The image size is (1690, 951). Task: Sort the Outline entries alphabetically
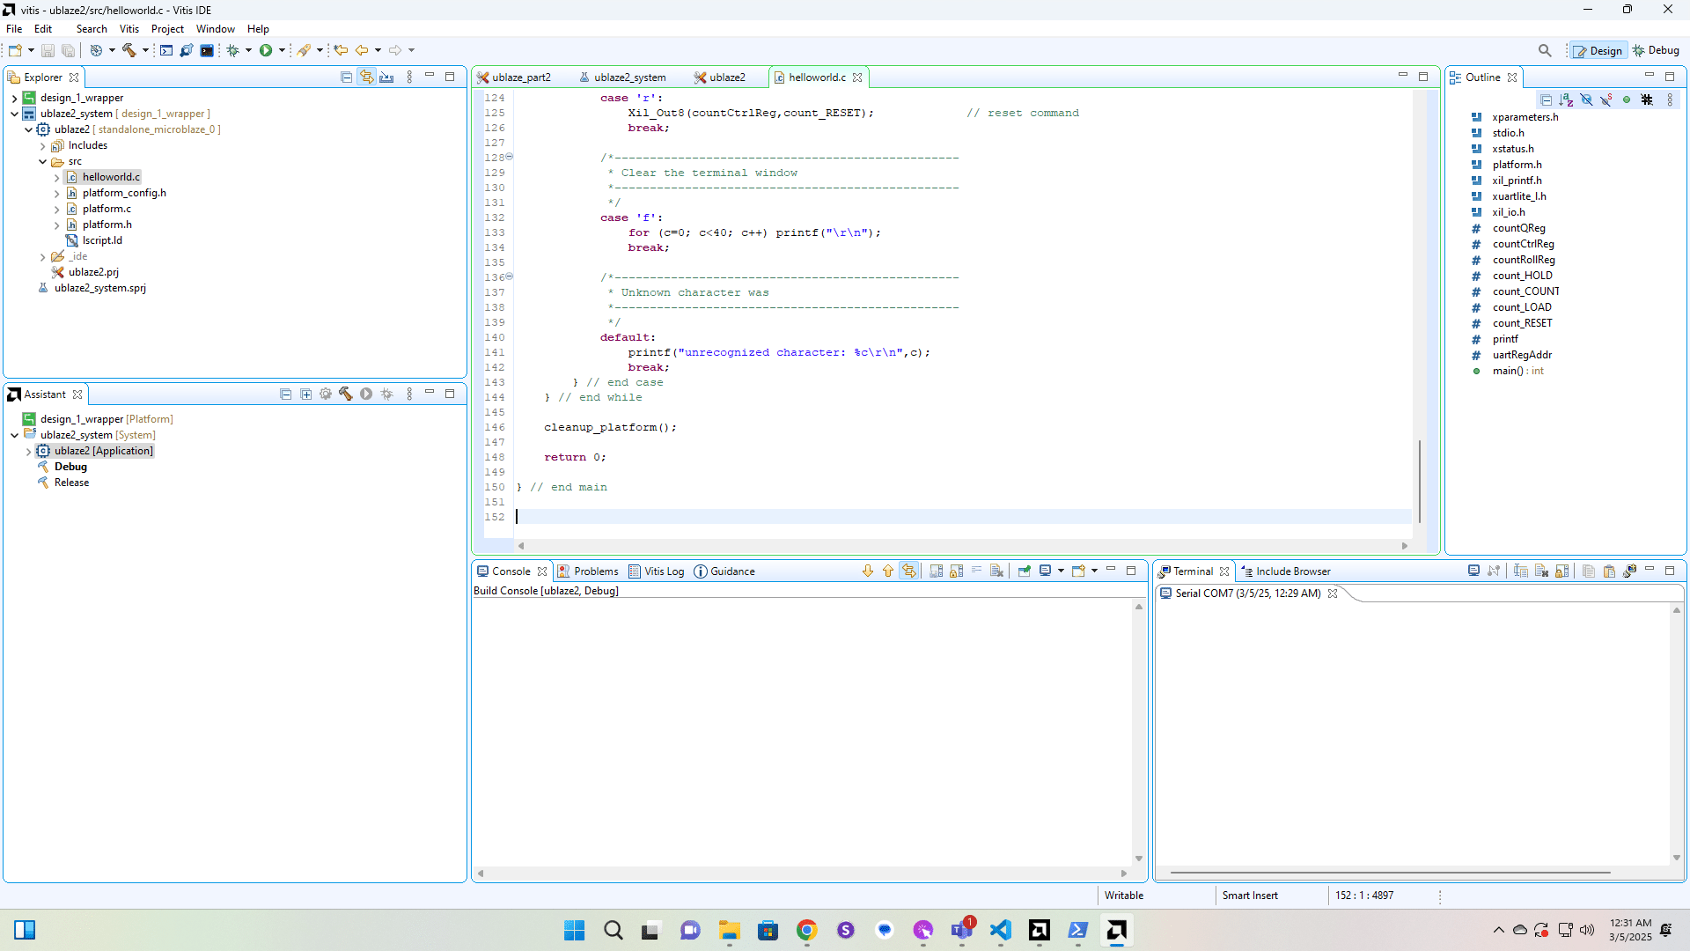1567,100
